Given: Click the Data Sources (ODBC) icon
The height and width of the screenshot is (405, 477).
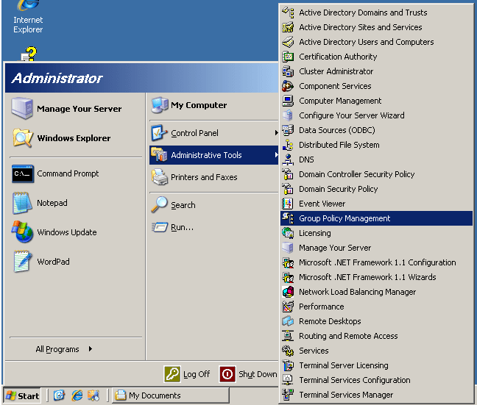Looking at the screenshot, I should point(288,130).
